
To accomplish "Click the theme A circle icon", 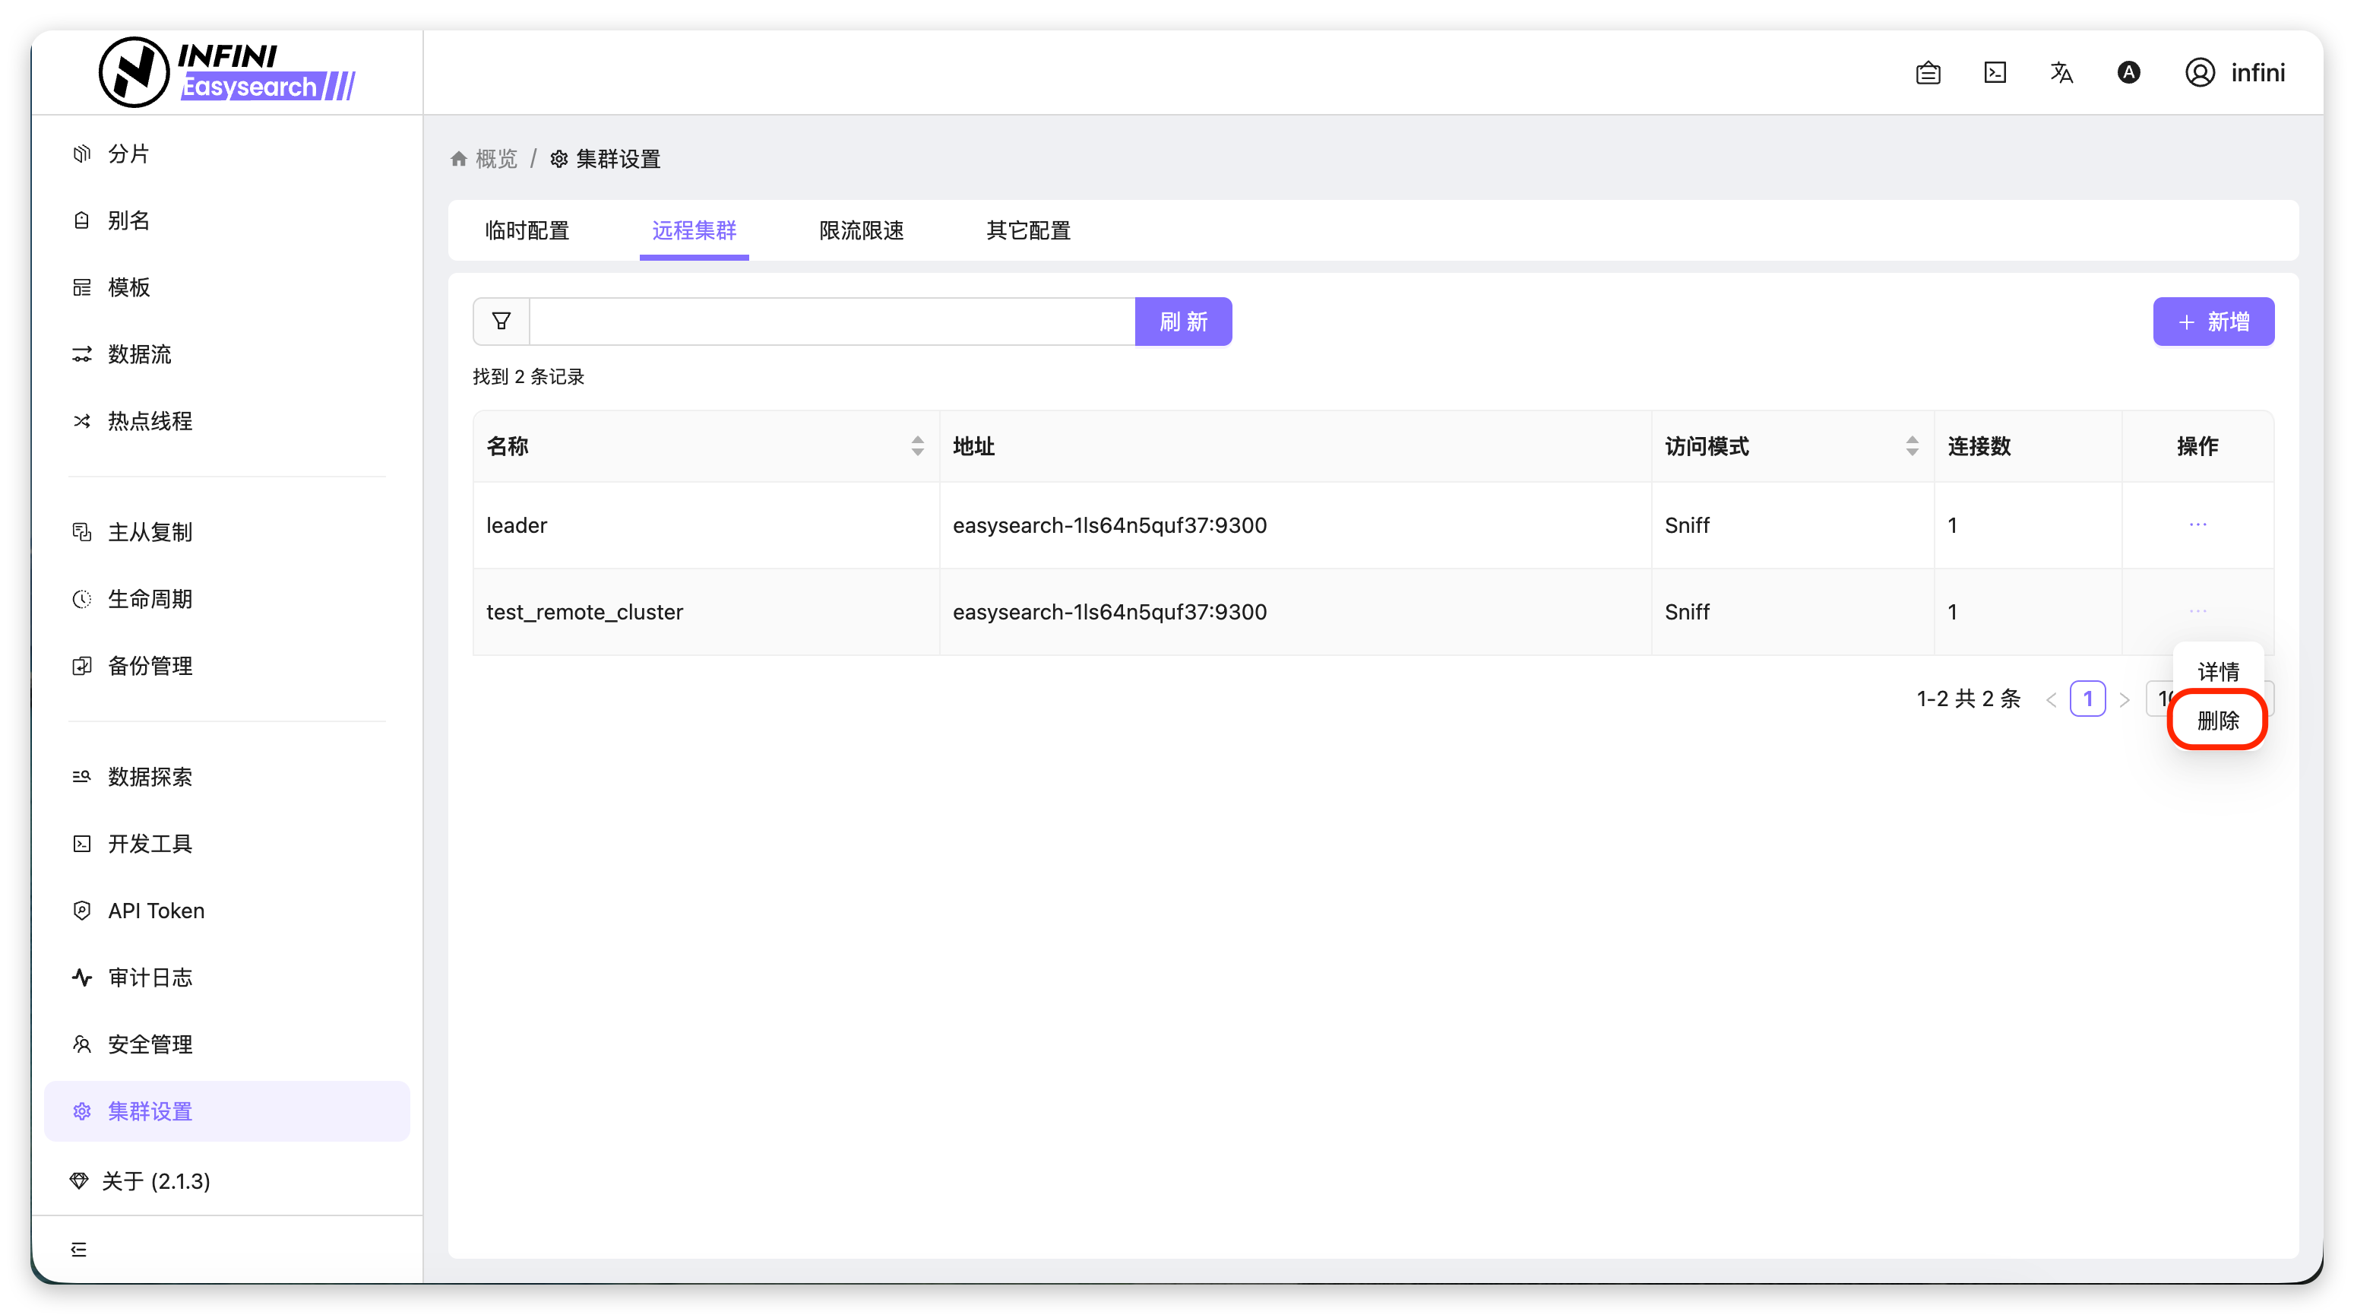I will coord(2128,72).
